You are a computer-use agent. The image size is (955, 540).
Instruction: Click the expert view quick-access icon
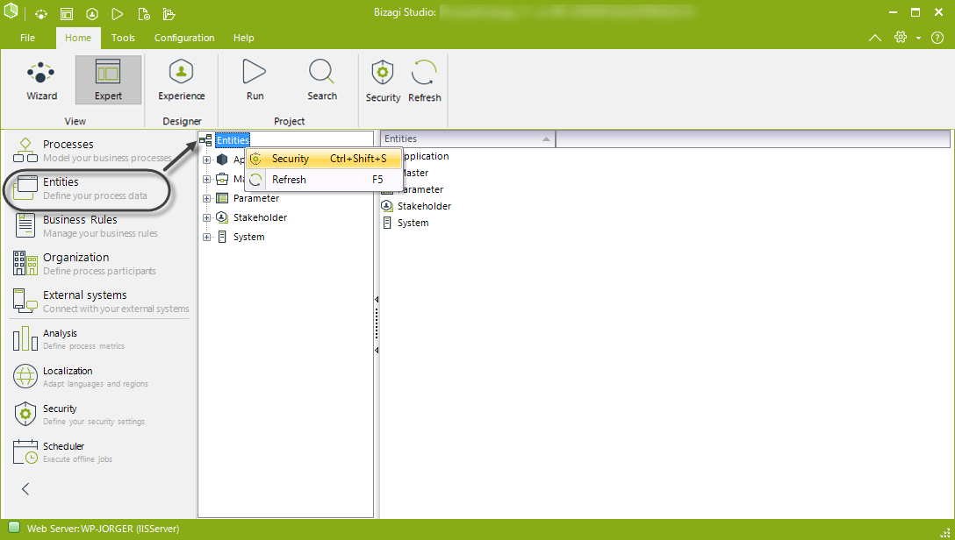[x=67, y=13]
